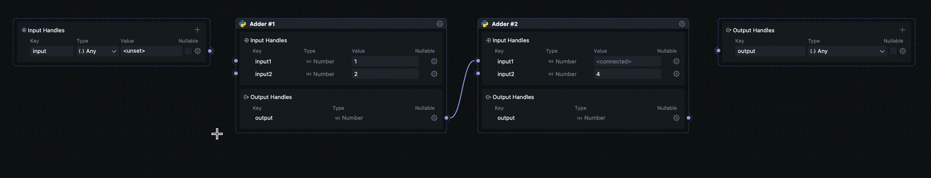Click the Python icon on Adder #2
Viewport: 931px width, 178px height.
(x=485, y=24)
